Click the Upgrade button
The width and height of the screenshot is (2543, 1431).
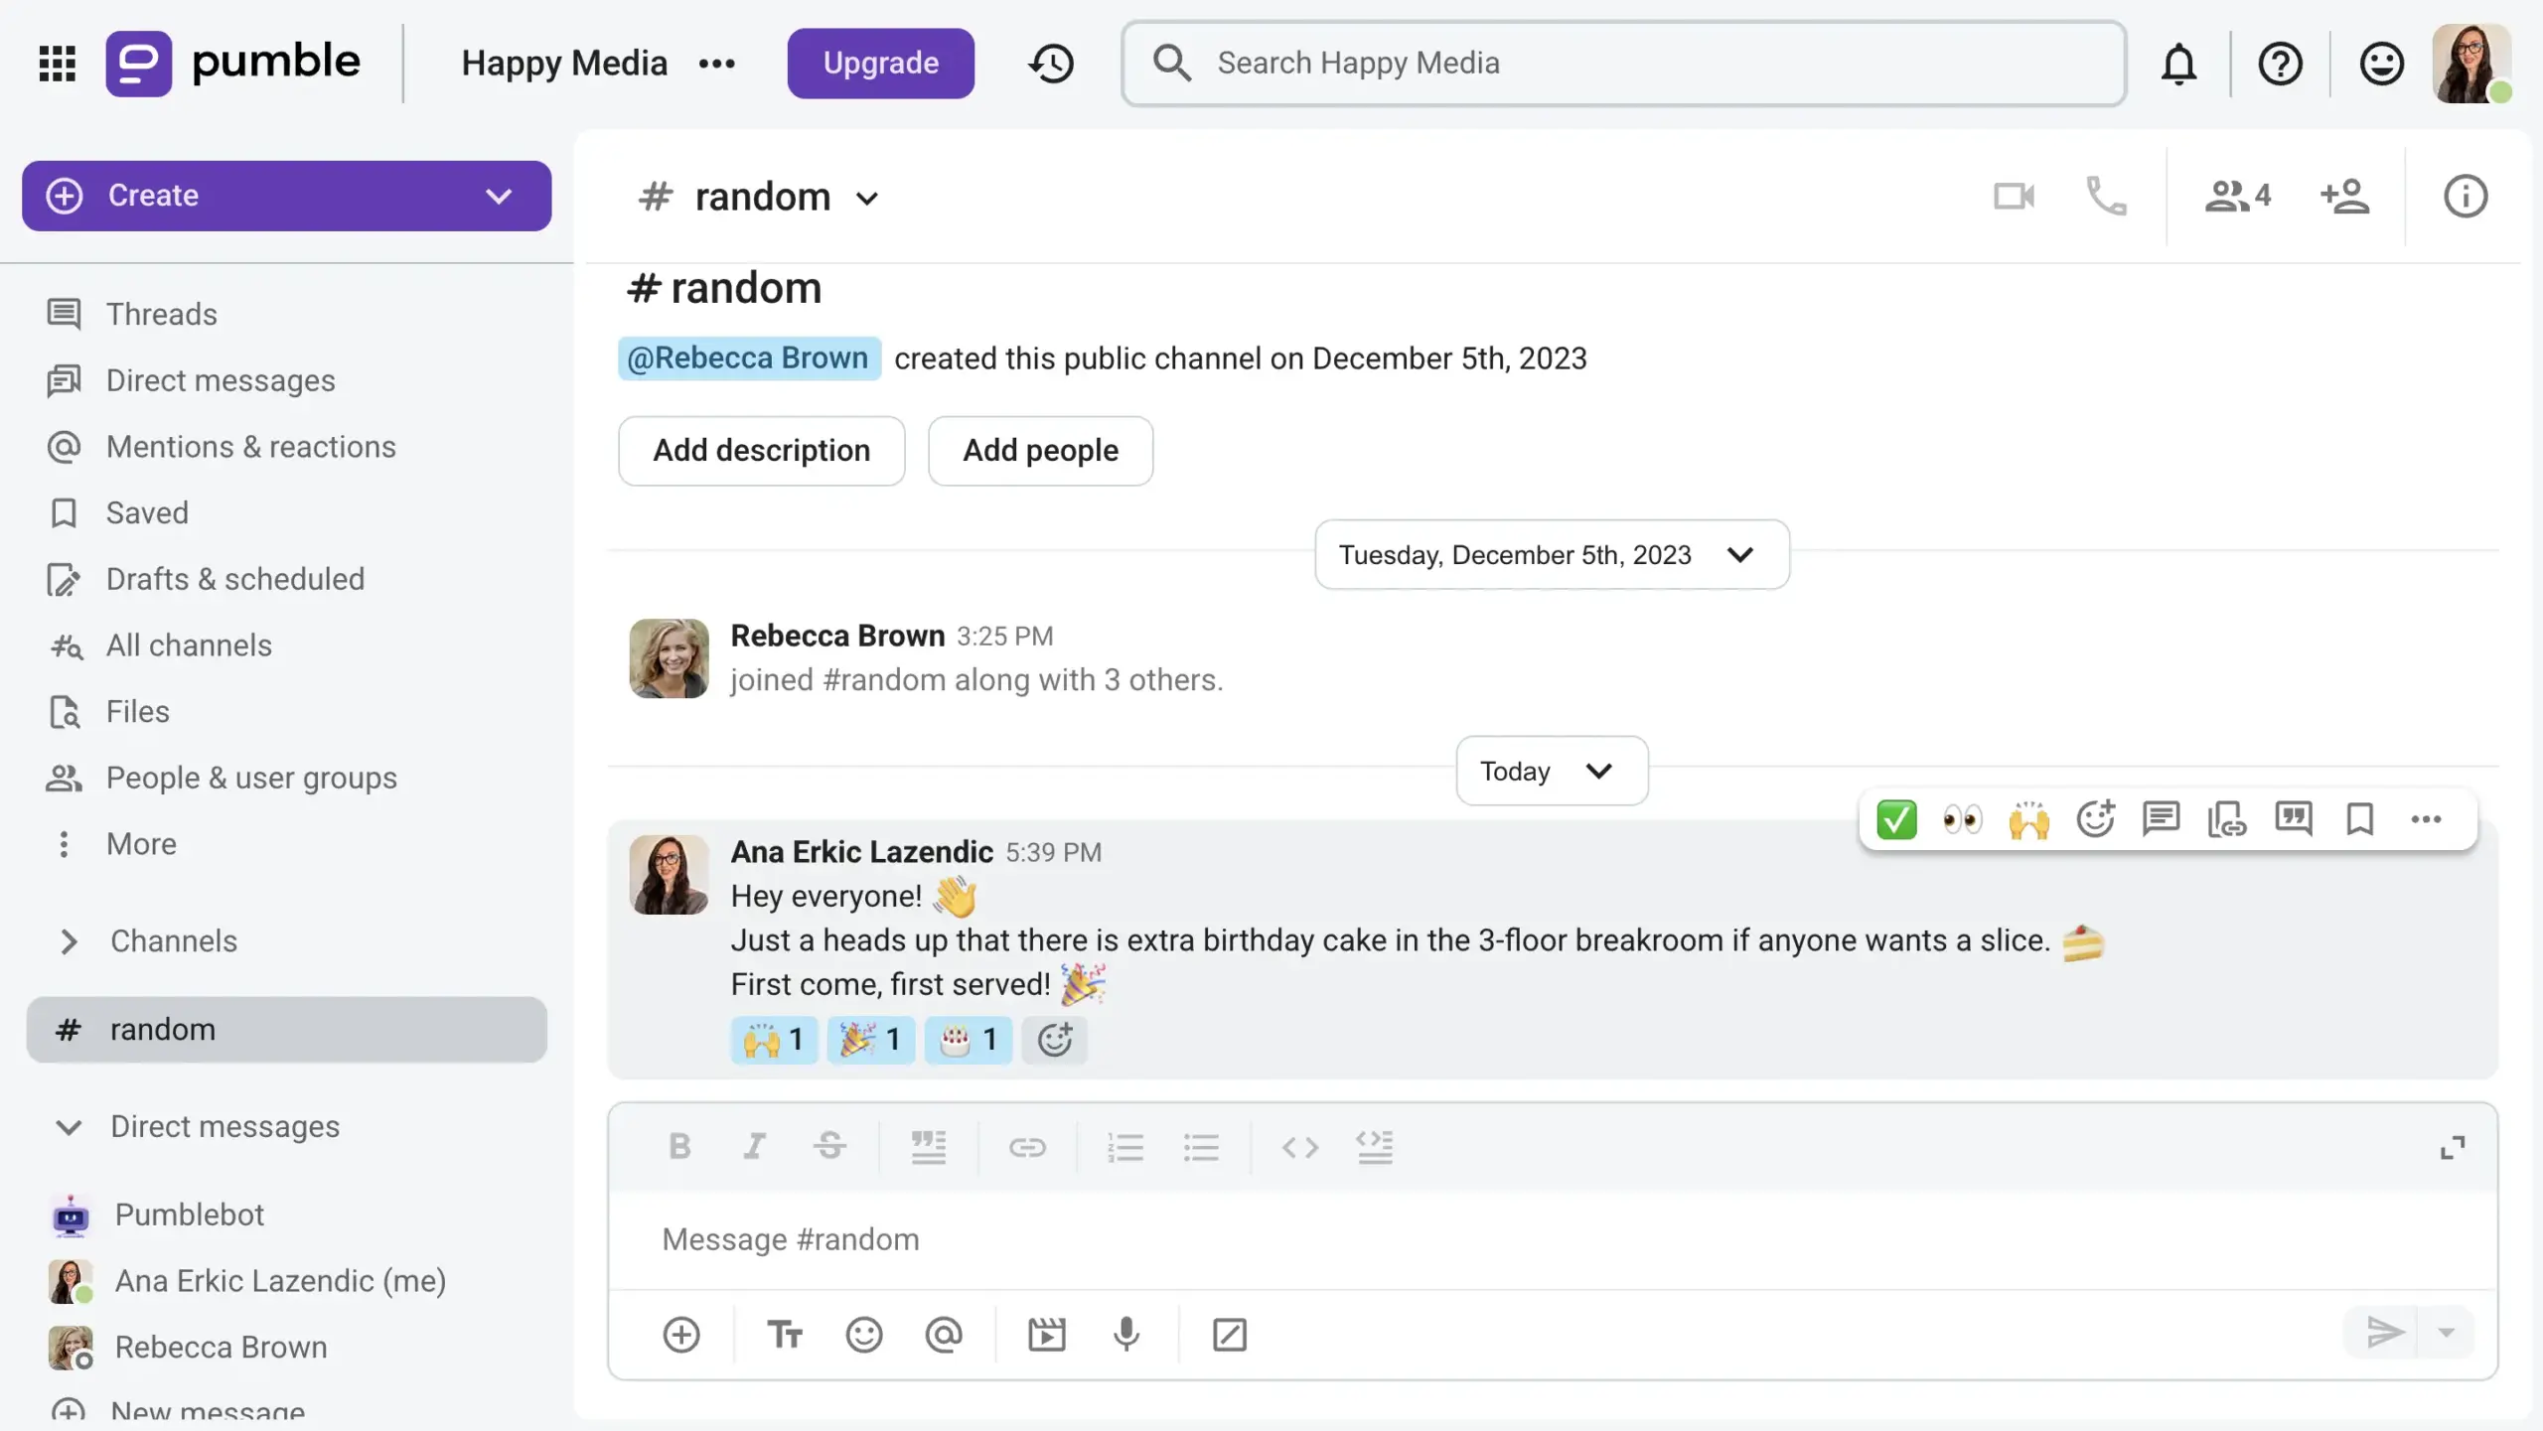click(x=880, y=64)
